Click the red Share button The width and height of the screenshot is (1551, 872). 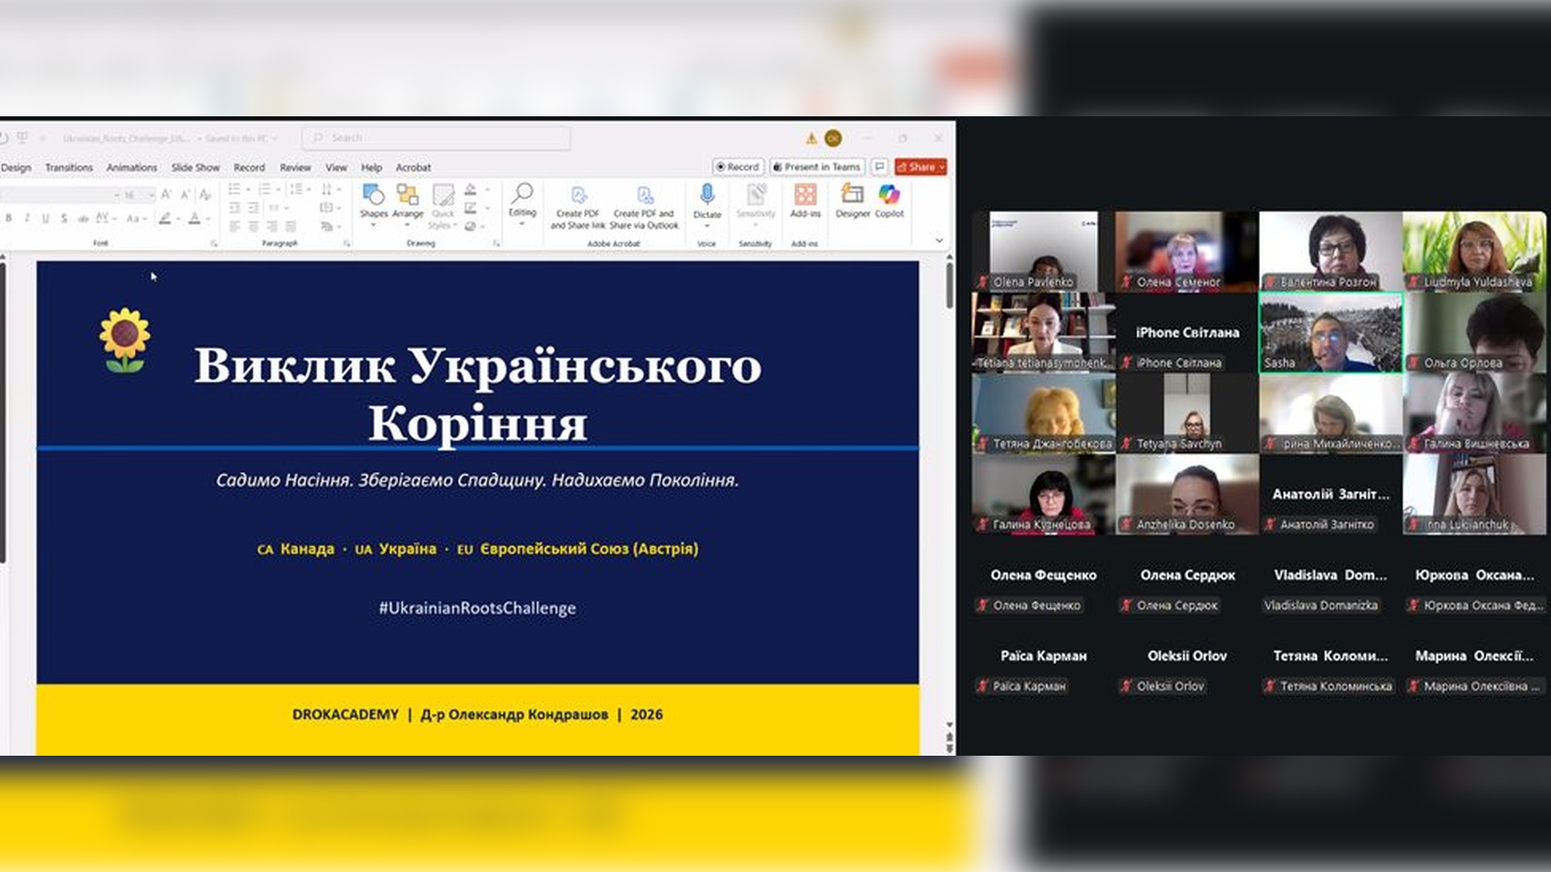[x=920, y=166]
